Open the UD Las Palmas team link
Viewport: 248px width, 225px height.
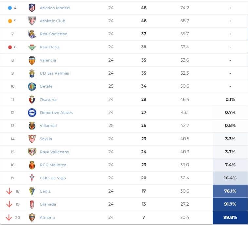click(54, 73)
